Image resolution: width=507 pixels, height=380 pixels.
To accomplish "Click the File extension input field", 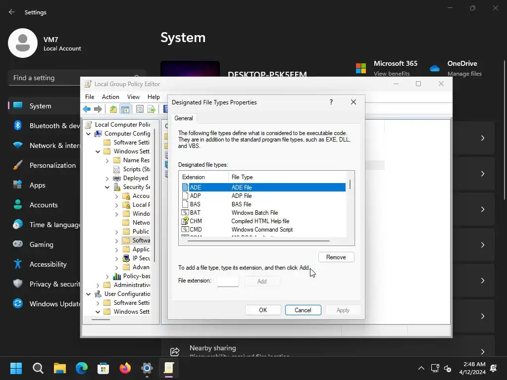I will [x=228, y=281].
